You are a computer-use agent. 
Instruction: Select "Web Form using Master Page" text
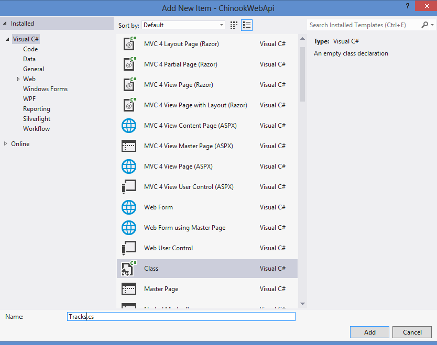pos(185,228)
